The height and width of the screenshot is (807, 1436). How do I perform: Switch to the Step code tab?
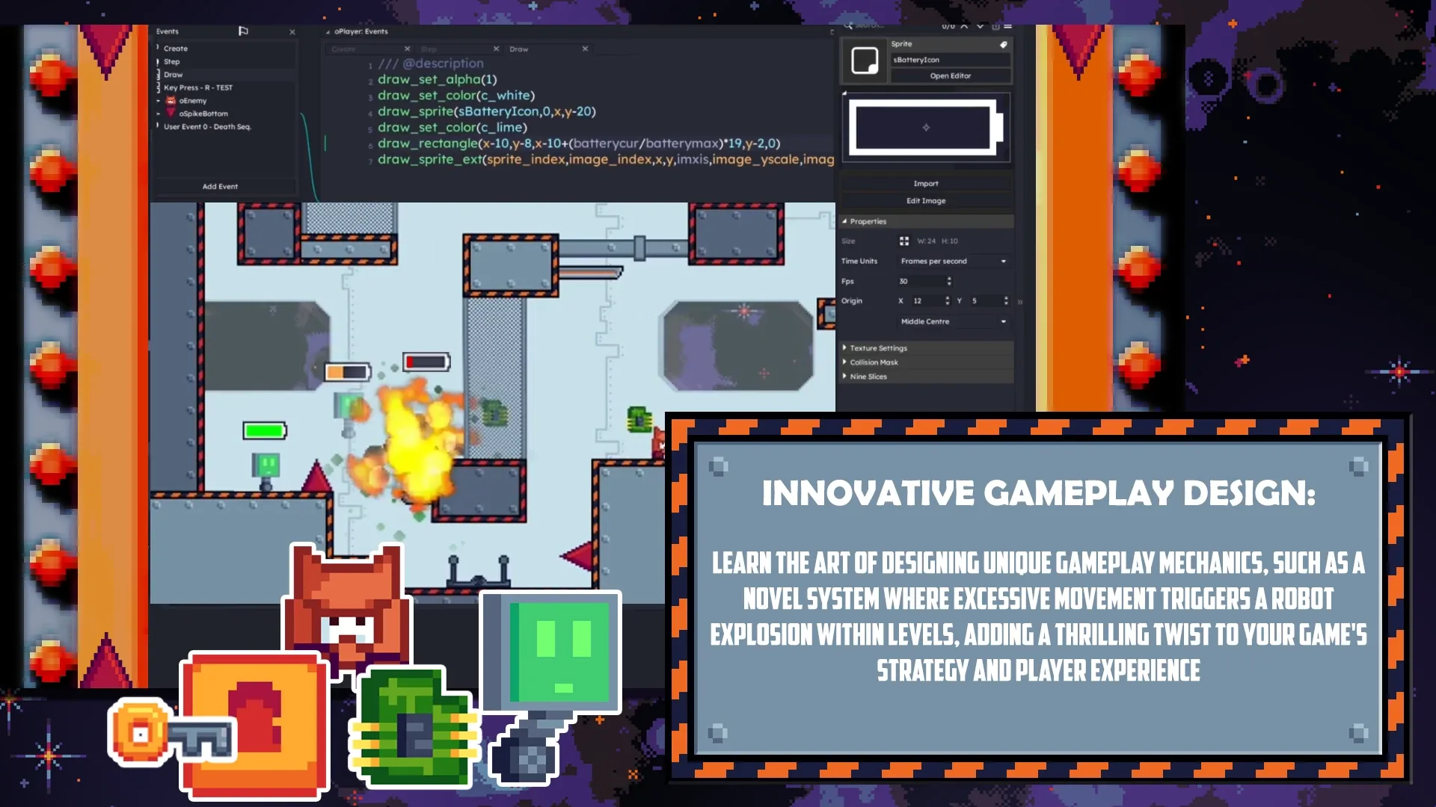428,49
